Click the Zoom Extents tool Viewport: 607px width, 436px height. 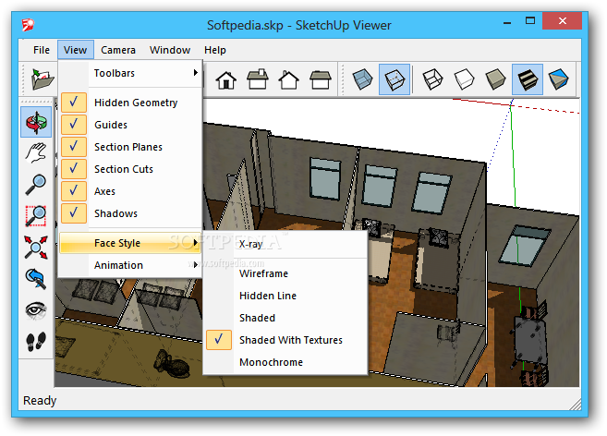coord(36,248)
